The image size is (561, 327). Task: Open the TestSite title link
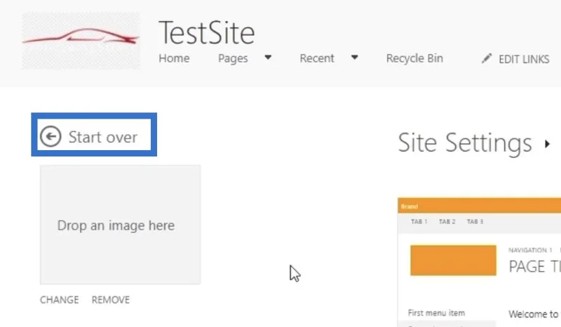207,33
